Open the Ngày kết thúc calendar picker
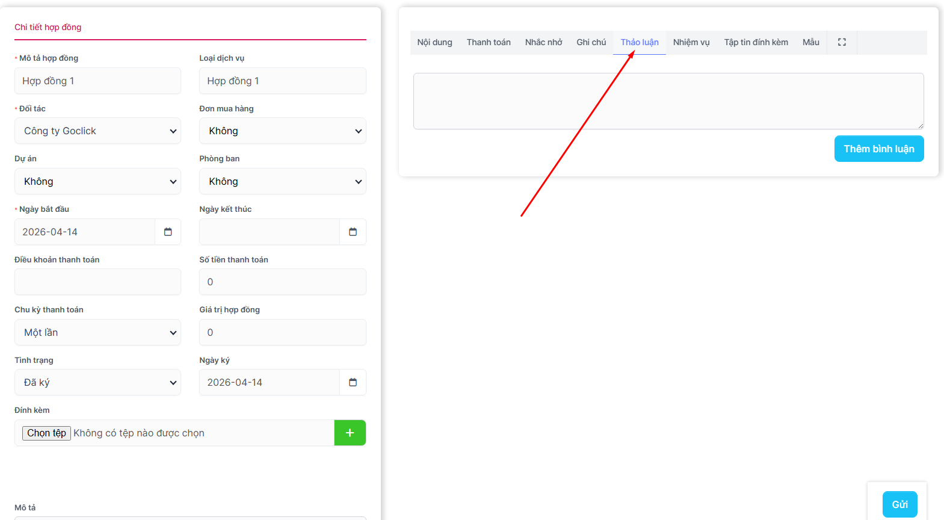 coord(353,232)
